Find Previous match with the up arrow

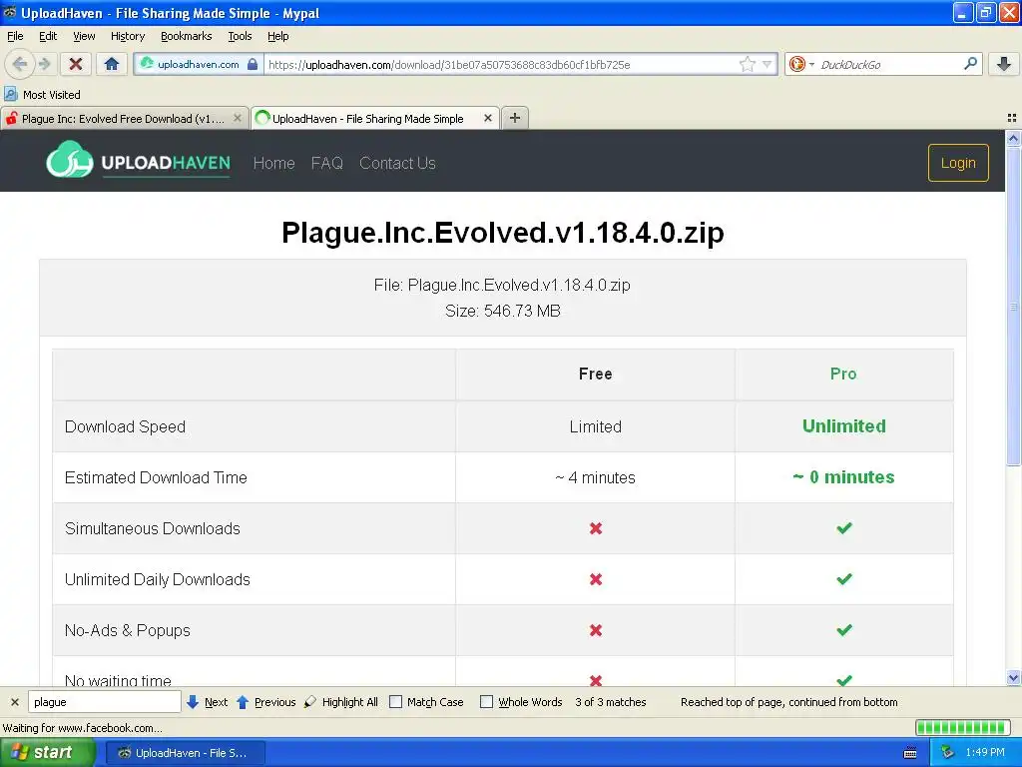[265, 702]
